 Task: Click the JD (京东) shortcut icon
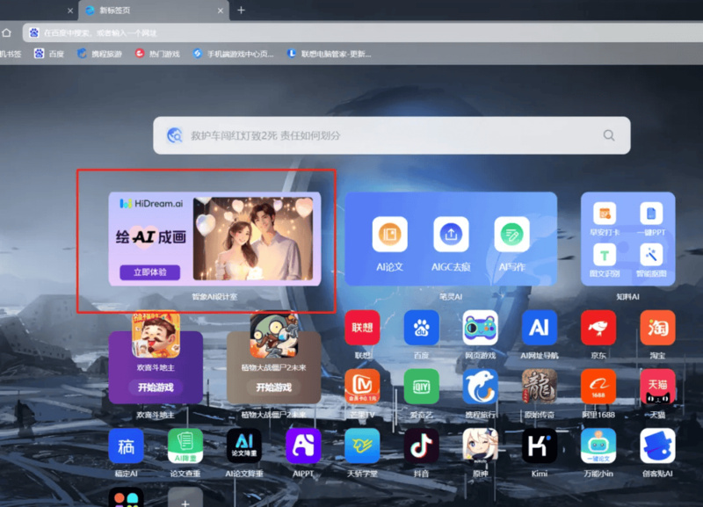(598, 328)
